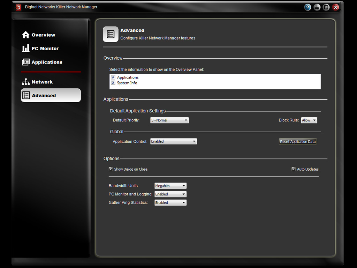Click the large Advanced header icon
The height and width of the screenshot is (268, 357).
click(111, 35)
